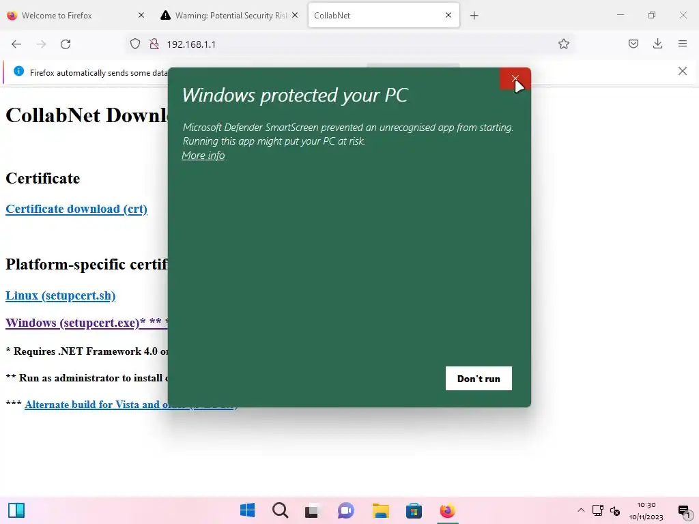Open Task View on the taskbar
699x524 pixels.
(313, 510)
